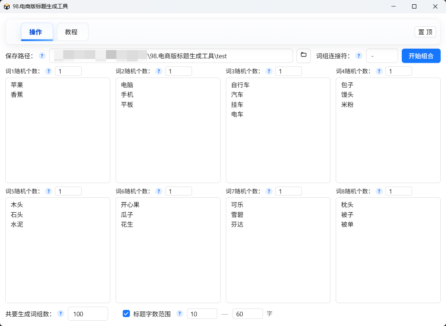Image resolution: width=446 pixels, height=326 pixels.
Task: Click help icon for 词8随机个数
Action: point(379,191)
